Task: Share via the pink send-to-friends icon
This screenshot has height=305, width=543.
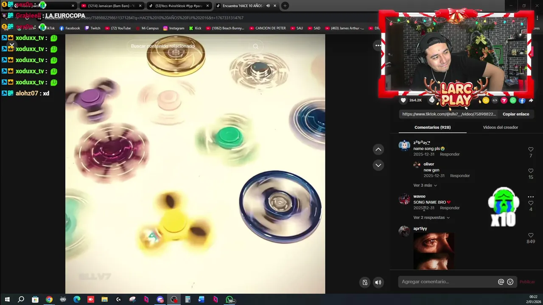Action: 504,100
